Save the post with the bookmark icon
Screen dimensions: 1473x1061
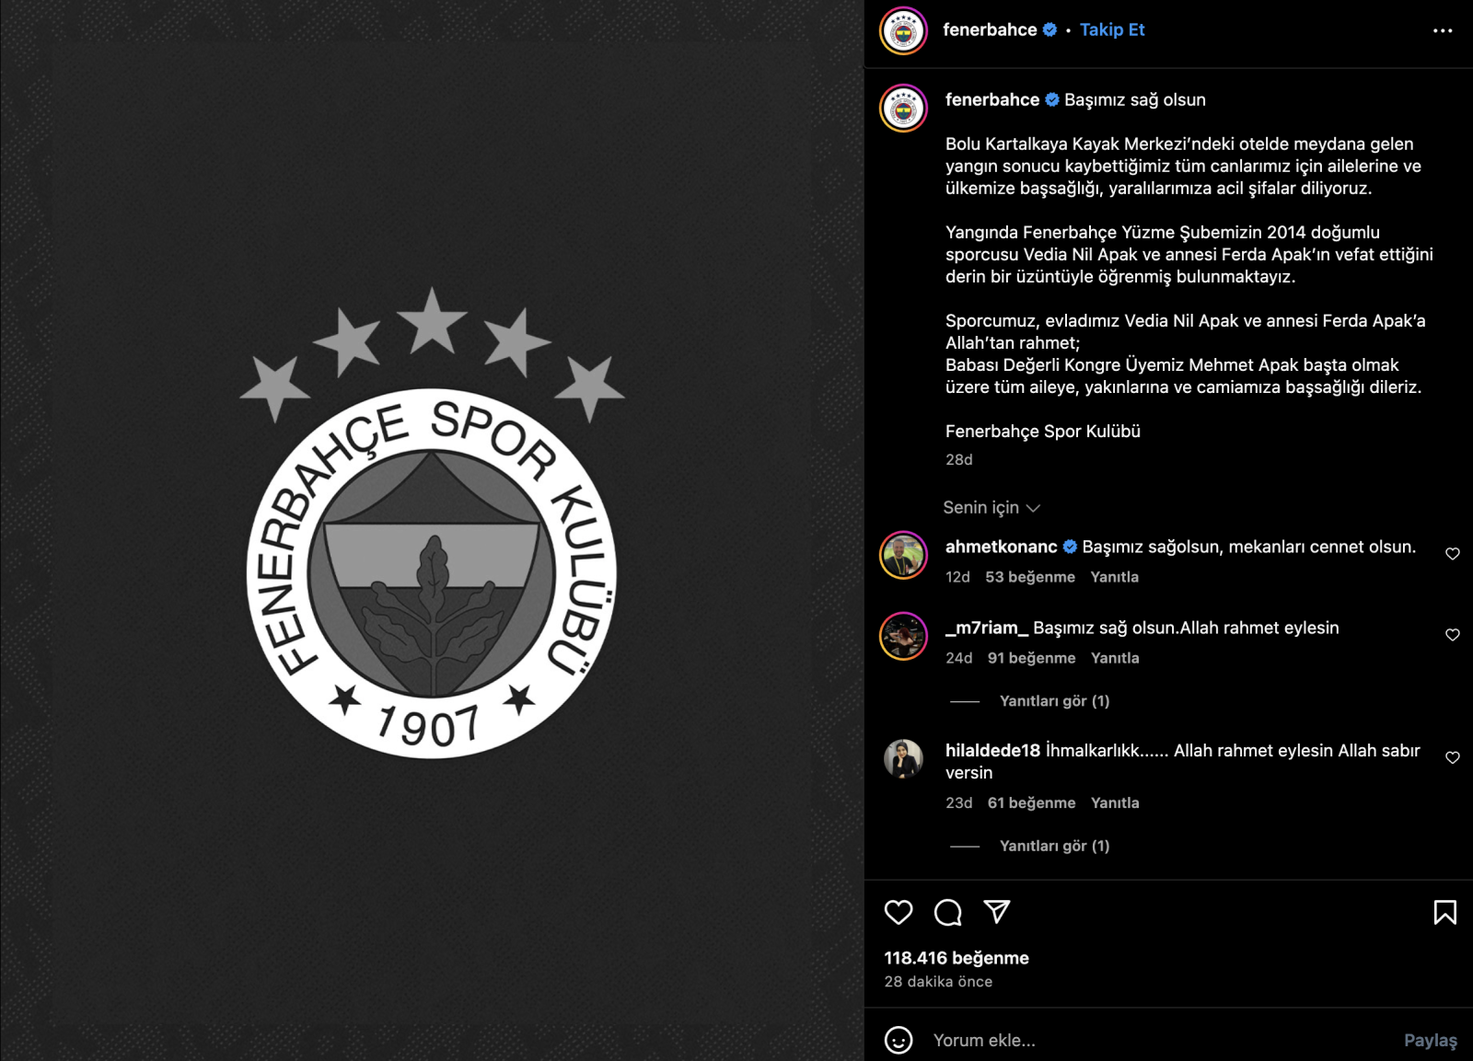[x=1445, y=912]
